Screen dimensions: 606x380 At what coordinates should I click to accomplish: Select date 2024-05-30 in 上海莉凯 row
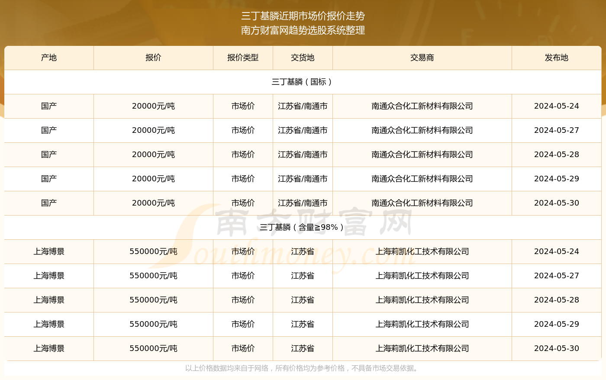coord(557,348)
